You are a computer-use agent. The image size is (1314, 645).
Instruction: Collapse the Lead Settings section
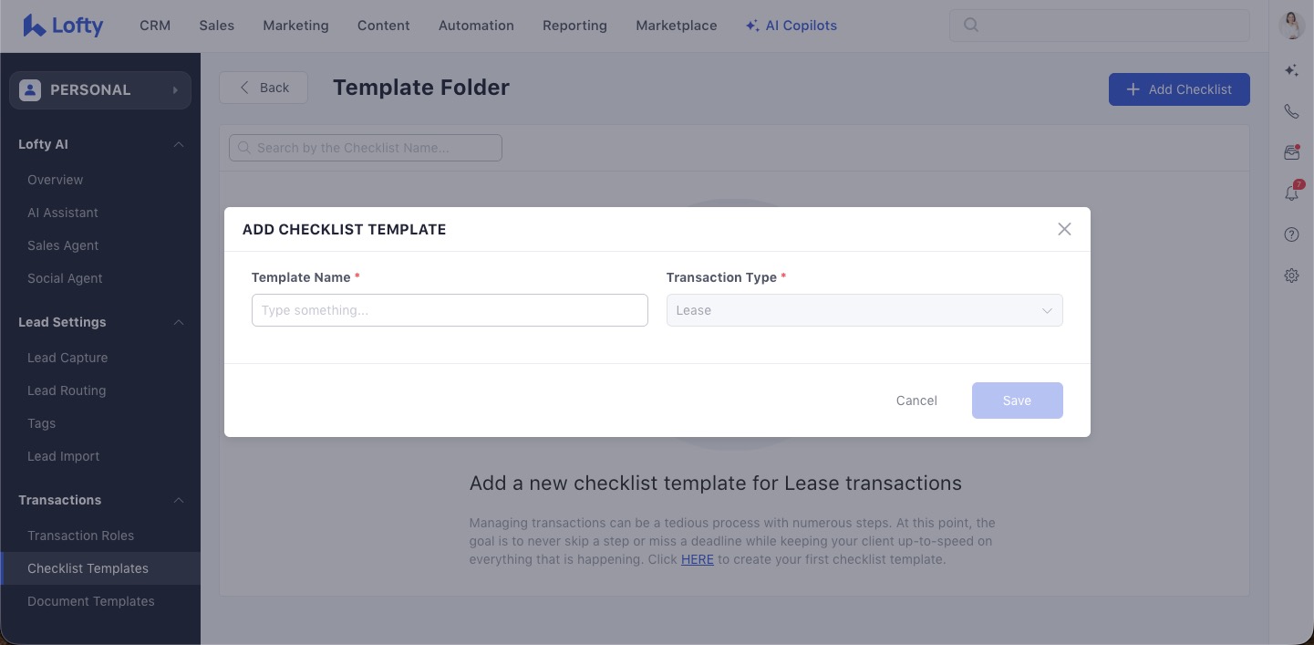tap(179, 322)
